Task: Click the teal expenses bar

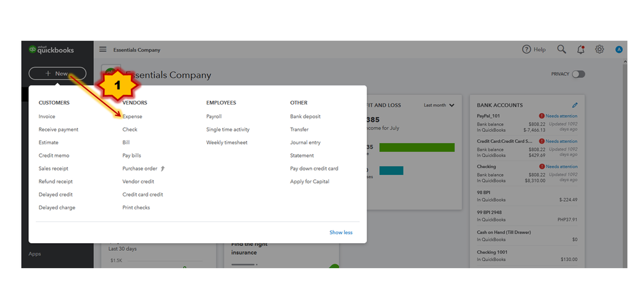Action: click(391, 170)
